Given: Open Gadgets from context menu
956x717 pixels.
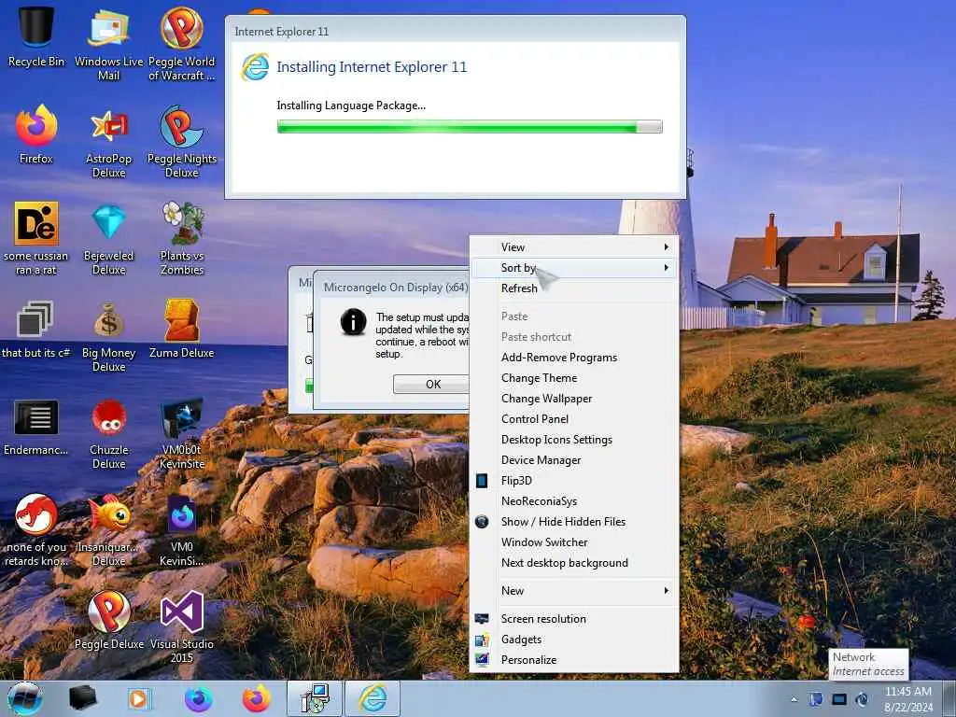Looking at the screenshot, I should pos(574,640).
